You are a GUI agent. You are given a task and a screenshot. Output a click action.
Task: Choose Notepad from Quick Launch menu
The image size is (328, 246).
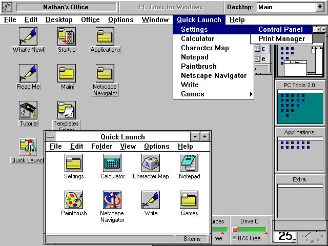tap(213, 57)
